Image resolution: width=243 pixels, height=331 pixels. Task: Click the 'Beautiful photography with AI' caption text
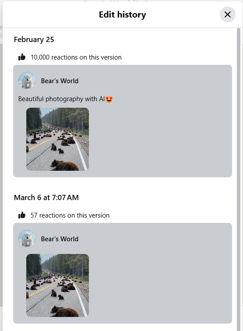[61, 99]
